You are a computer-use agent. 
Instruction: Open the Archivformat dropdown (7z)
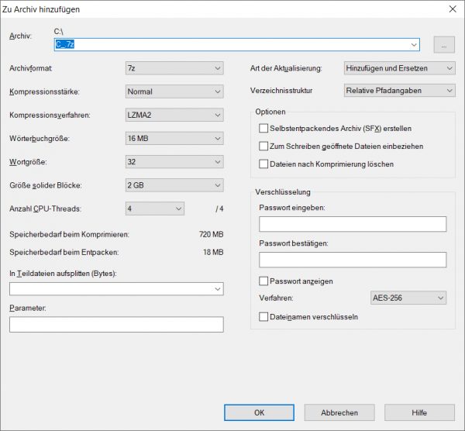pyautogui.click(x=174, y=68)
